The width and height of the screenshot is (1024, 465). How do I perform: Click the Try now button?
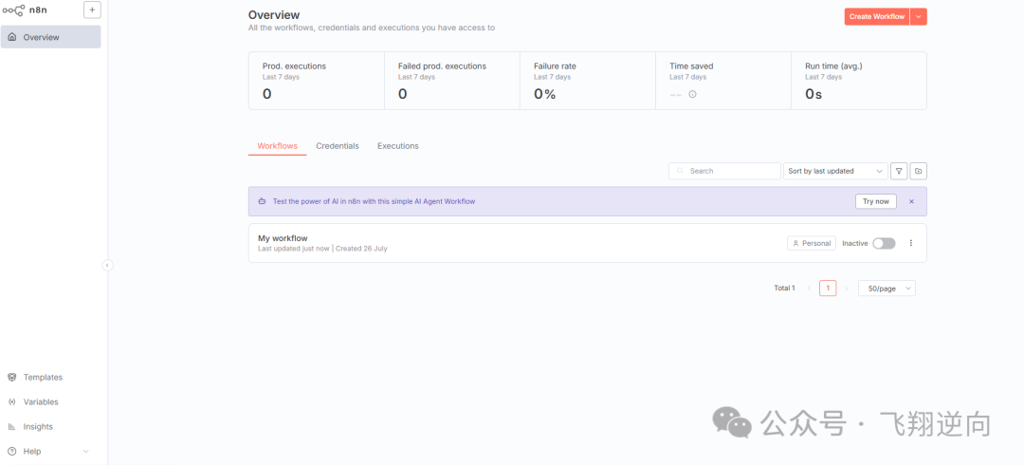[876, 201]
